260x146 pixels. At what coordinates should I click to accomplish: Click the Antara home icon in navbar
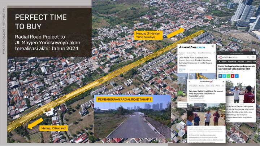point(219,62)
